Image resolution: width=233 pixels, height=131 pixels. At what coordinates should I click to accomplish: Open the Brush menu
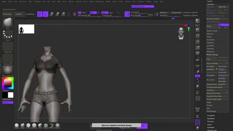[10, 1]
